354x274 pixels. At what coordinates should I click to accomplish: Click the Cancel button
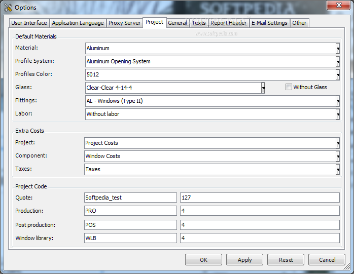coord(327,260)
